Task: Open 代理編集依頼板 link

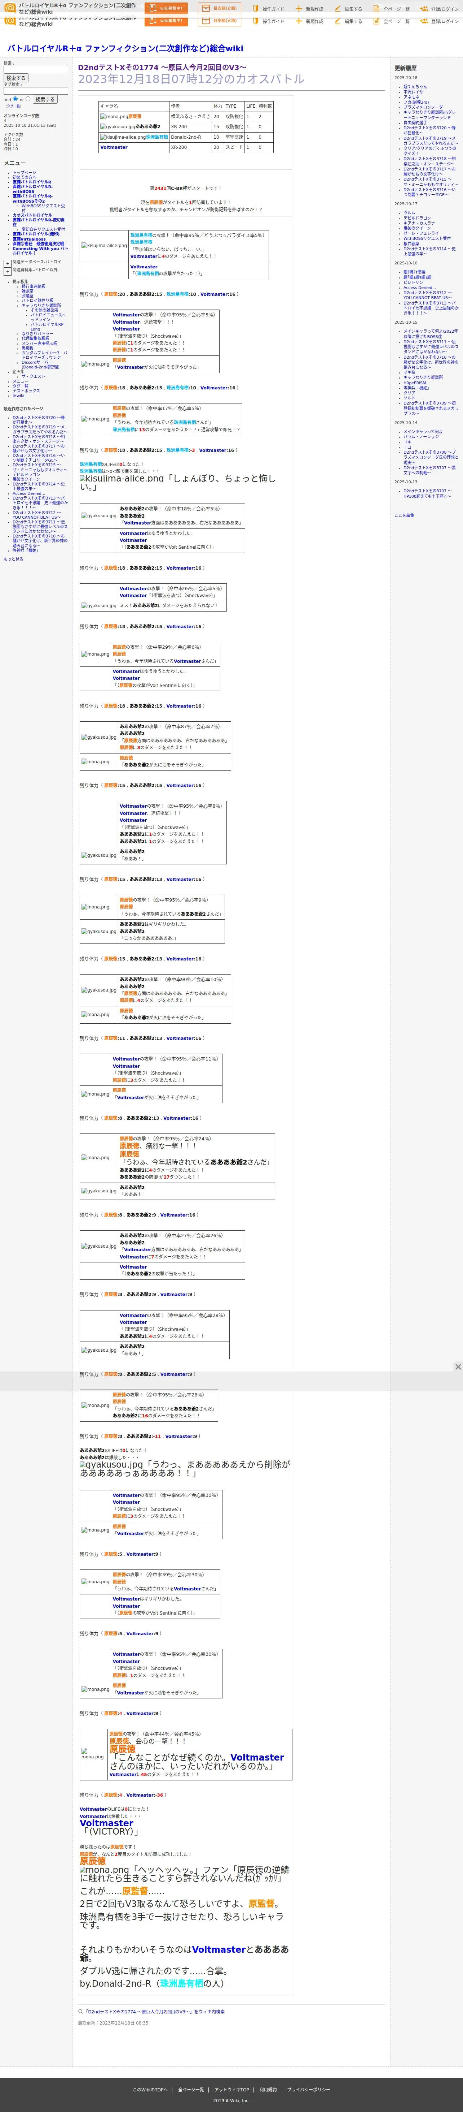Action: point(35,338)
